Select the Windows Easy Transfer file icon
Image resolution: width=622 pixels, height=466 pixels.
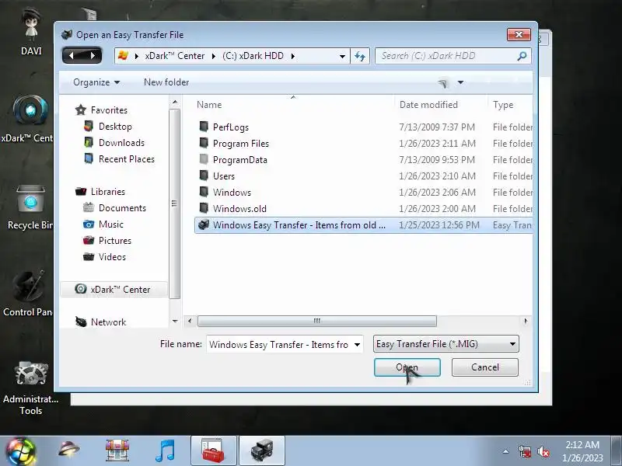coord(204,224)
